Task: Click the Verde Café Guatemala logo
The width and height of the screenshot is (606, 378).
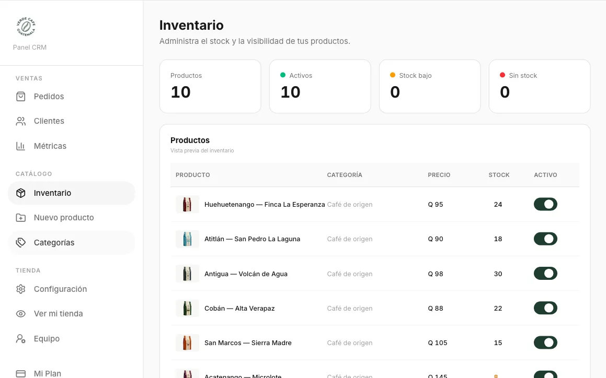Action: 26,27
